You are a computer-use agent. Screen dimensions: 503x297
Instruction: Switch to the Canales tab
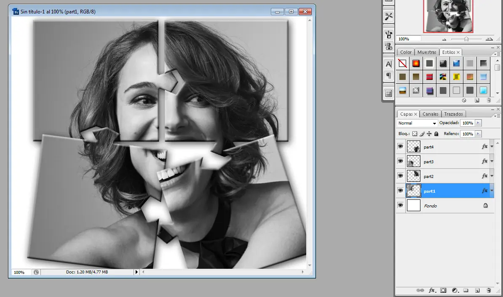431,114
